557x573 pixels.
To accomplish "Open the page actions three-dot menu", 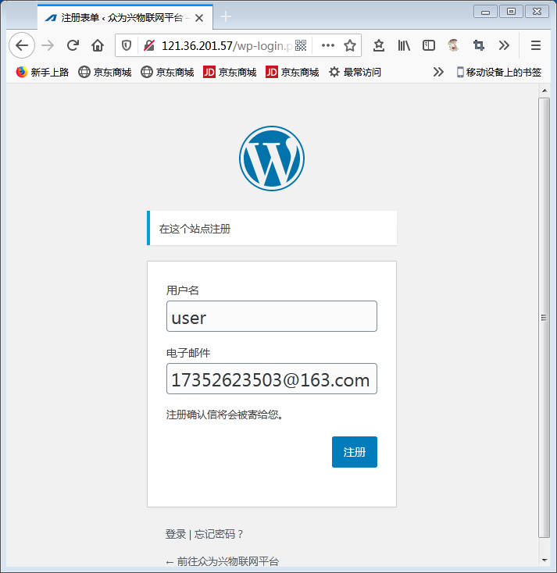I will tap(327, 46).
